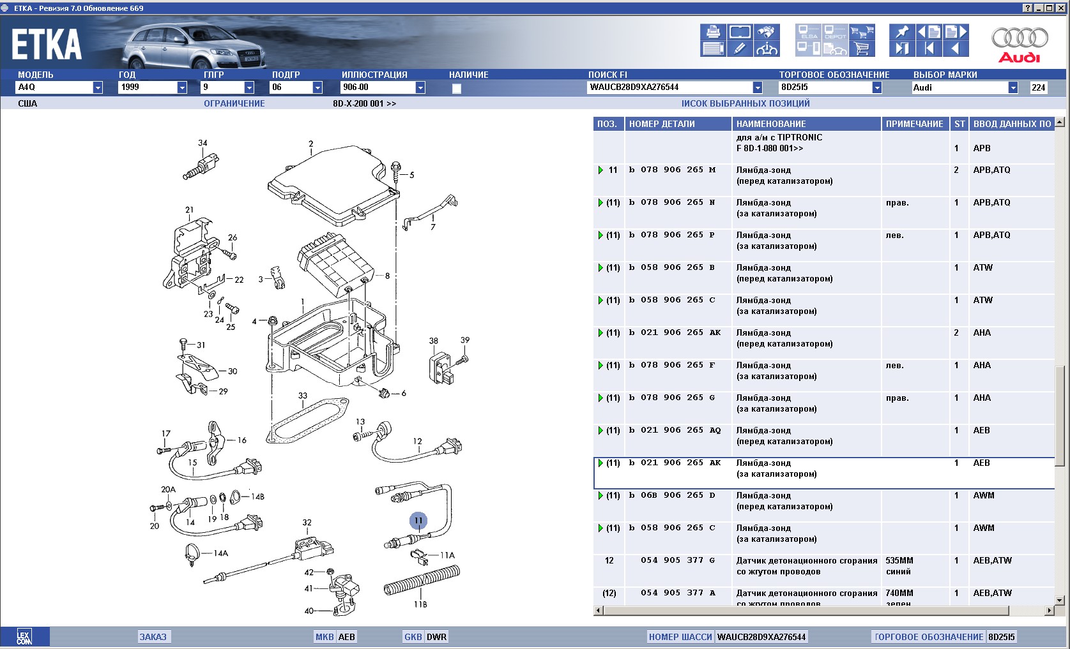Open the vehicle info icon
1070x649 pixels.
(767, 48)
